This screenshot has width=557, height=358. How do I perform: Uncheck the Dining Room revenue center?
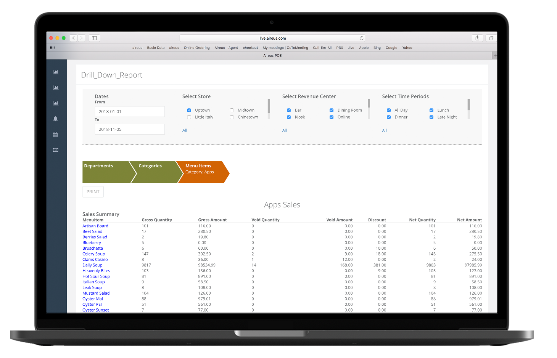(x=332, y=110)
